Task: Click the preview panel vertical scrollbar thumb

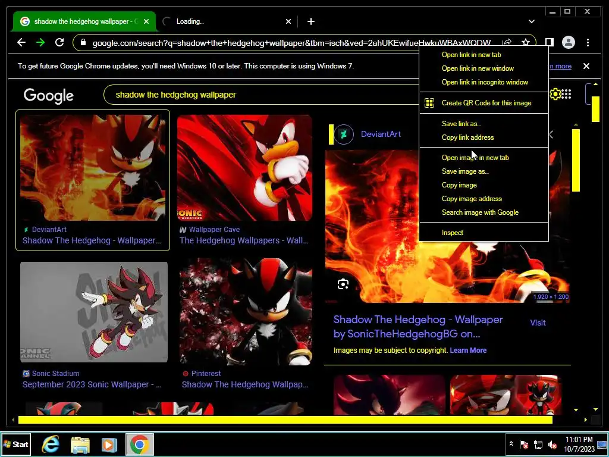Action: click(x=576, y=160)
